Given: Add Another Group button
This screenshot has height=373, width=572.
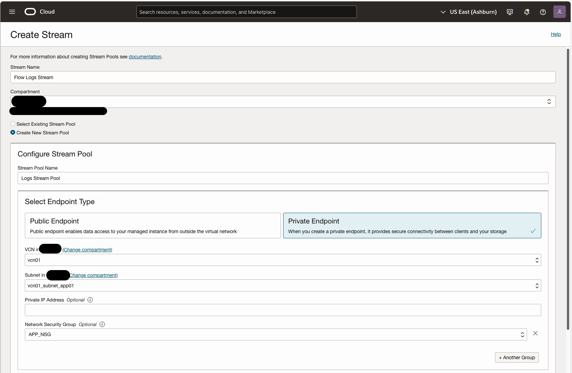Looking at the screenshot, I should coord(517,357).
